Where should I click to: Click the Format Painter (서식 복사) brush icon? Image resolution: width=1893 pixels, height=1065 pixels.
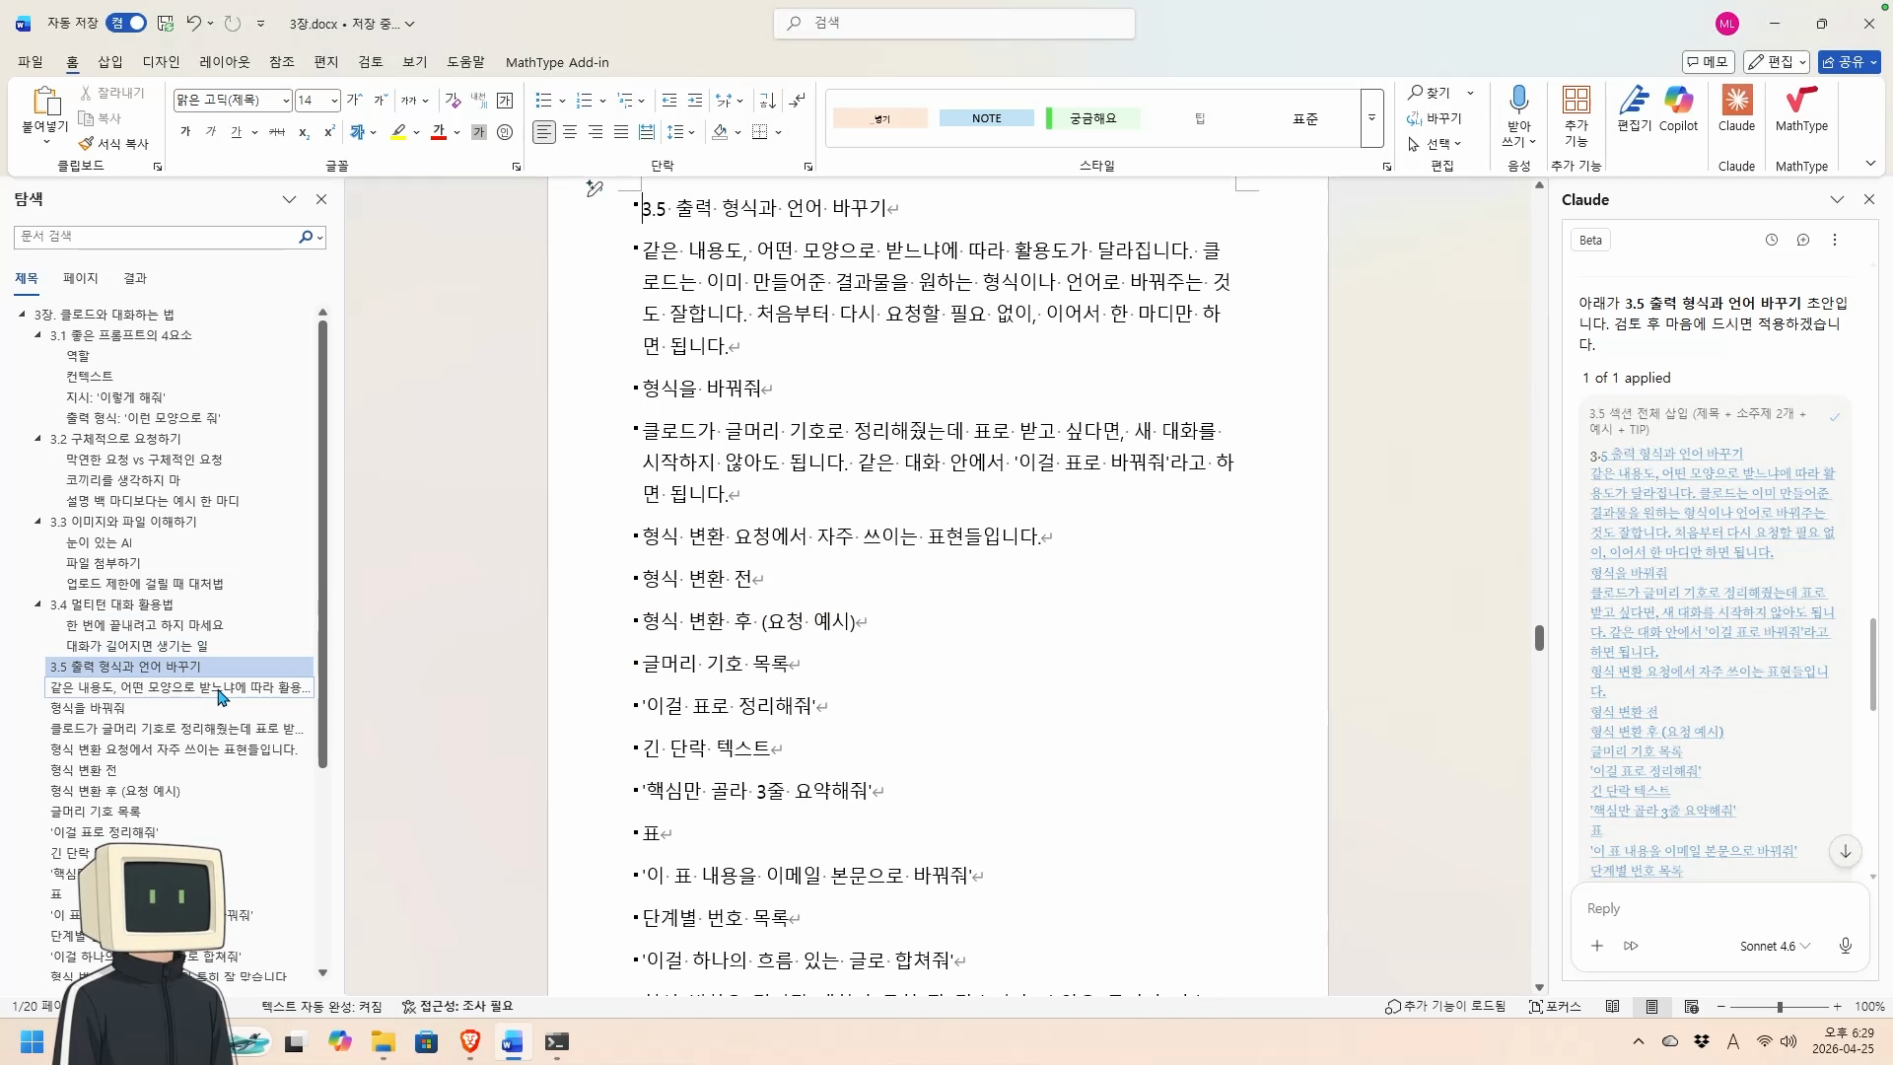click(x=87, y=144)
